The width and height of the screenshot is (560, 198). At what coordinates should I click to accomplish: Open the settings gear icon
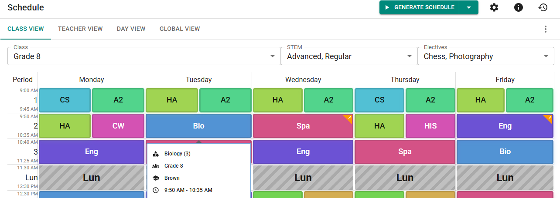point(494,7)
